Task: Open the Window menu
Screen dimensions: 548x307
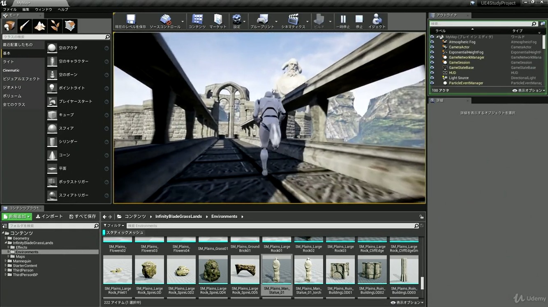Action: [44, 9]
